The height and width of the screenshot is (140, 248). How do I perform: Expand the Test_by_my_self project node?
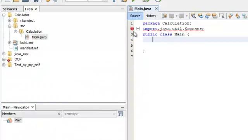4,65
